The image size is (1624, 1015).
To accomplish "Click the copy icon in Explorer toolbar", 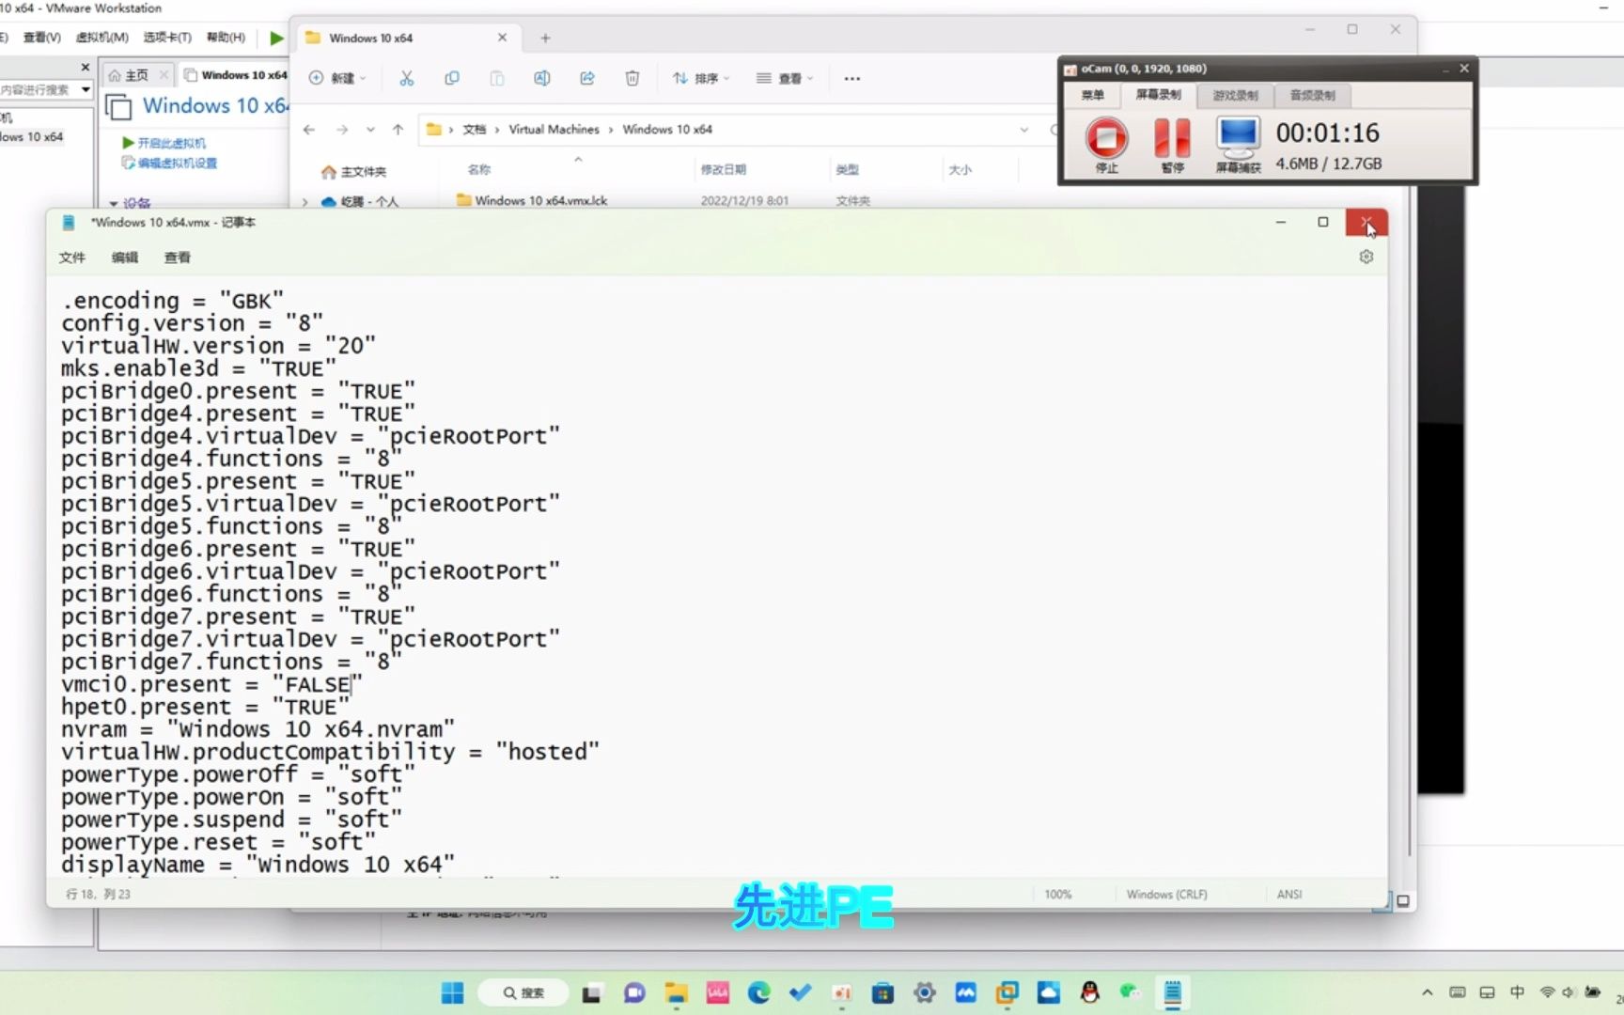I will coord(452,78).
